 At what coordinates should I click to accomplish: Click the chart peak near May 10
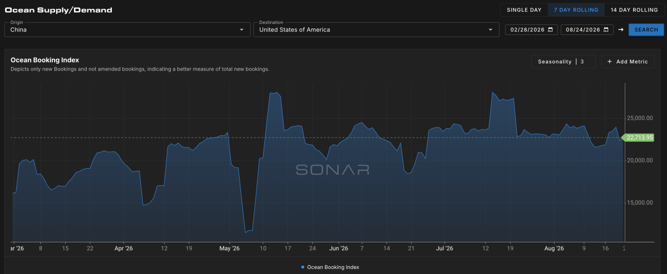click(x=276, y=93)
